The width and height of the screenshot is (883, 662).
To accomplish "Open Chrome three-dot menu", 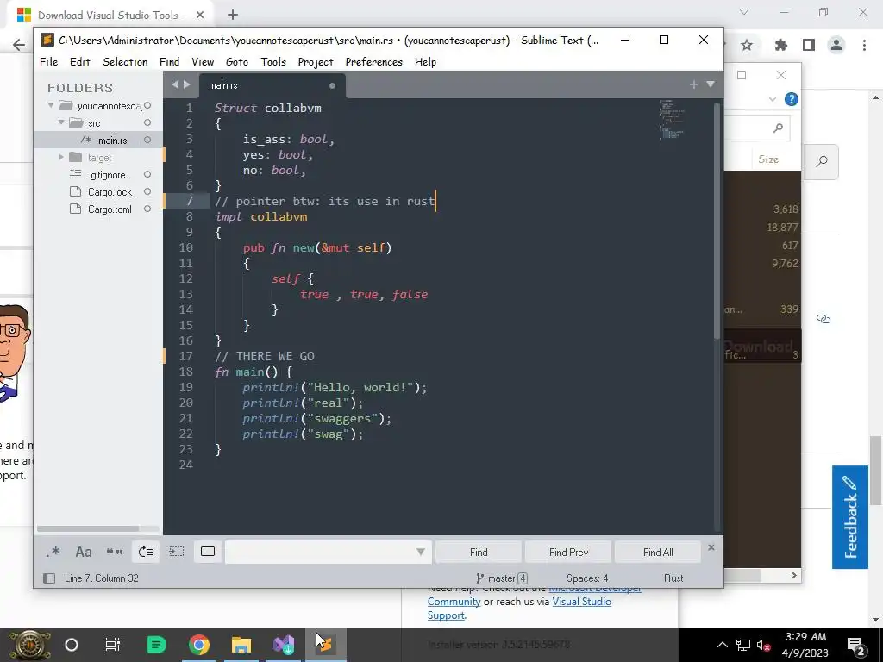I will click(x=864, y=45).
